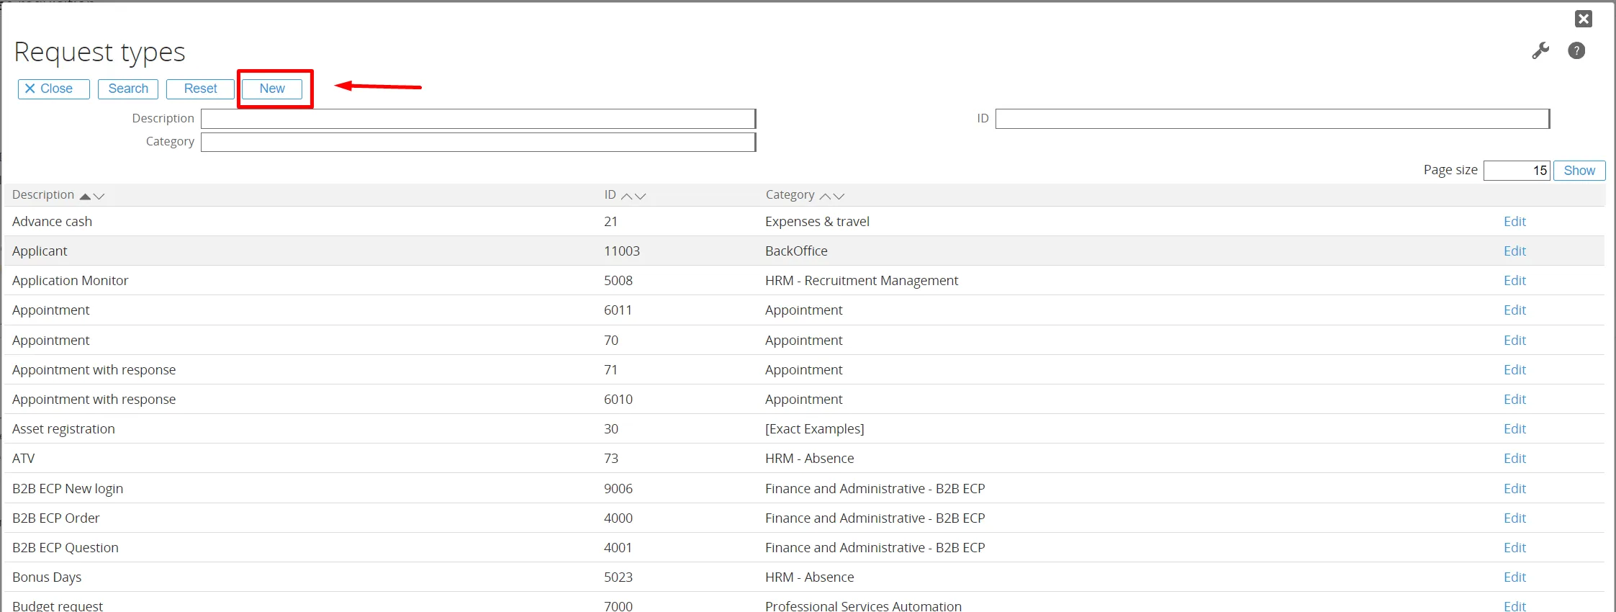Open Edit link for Application Monitor
The width and height of the screenshot is (1616, 612).
click(x=1515, y=281)
